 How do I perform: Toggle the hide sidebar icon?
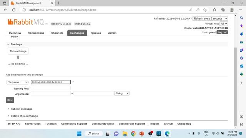(x=241, y=117)
